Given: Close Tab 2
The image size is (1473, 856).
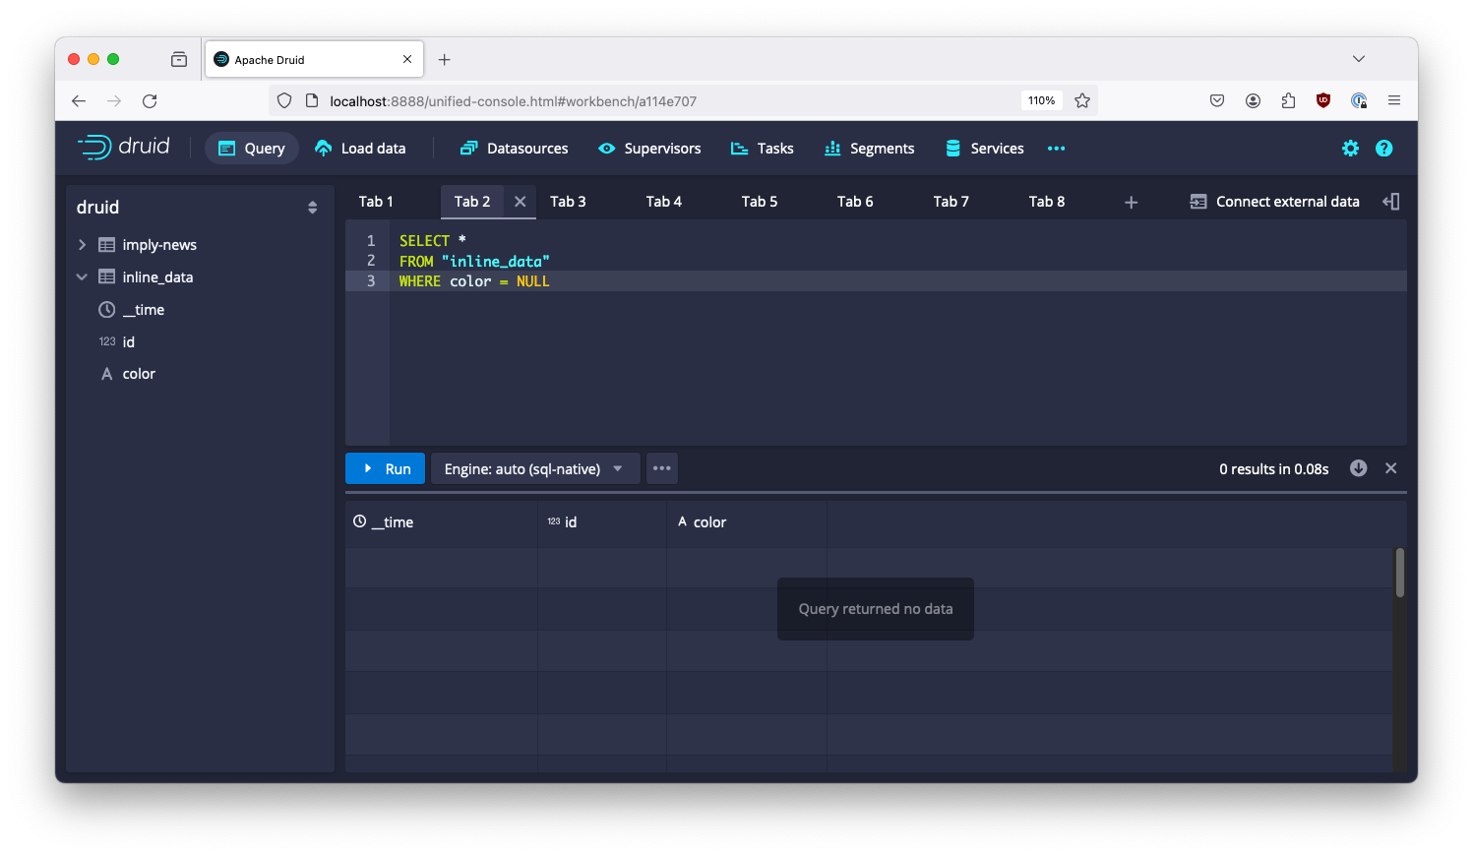Looking at the screenshot, I should pos(520,202).
